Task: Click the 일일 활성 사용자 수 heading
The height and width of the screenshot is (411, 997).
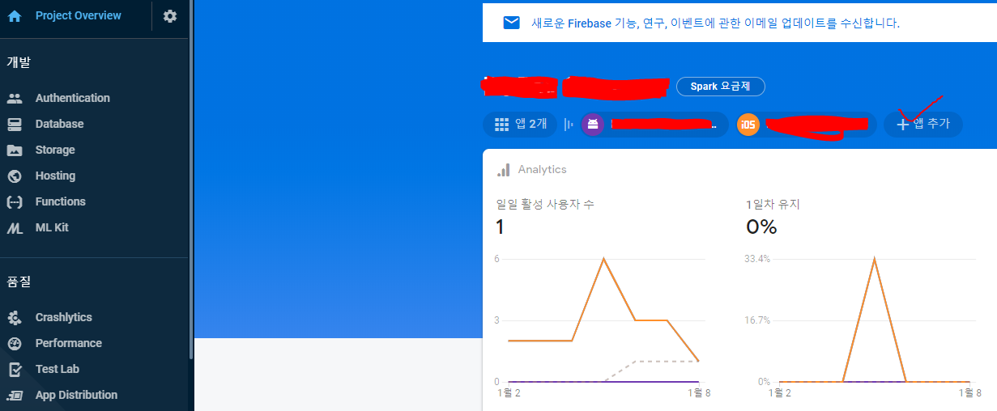Action: pyautogui.click(x=545, y=205)
